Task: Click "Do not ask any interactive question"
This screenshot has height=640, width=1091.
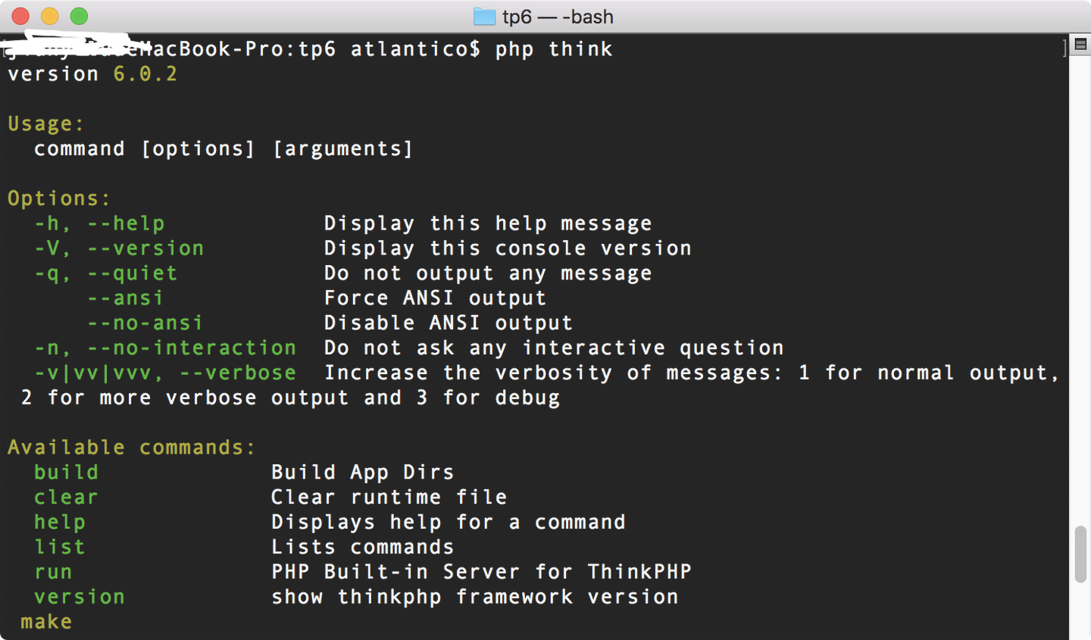Action: [554, 348]
